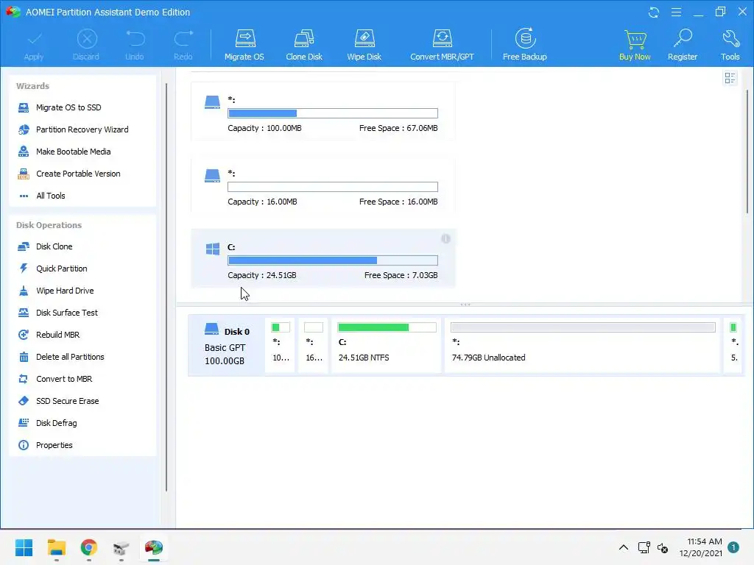The image size is (754, 565).
Task: Click the Redo arrow in toolbar
Action: (183, 46)
